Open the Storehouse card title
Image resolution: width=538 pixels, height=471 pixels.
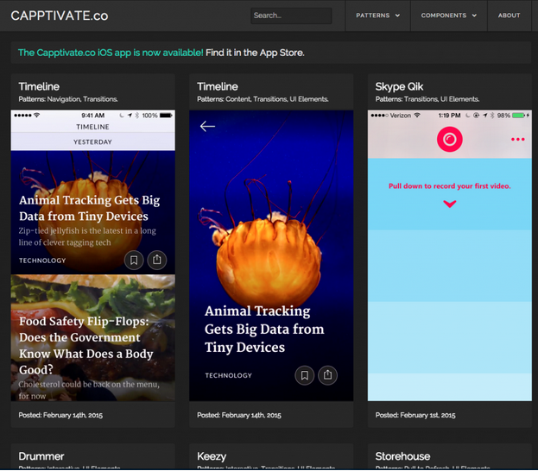402,456
